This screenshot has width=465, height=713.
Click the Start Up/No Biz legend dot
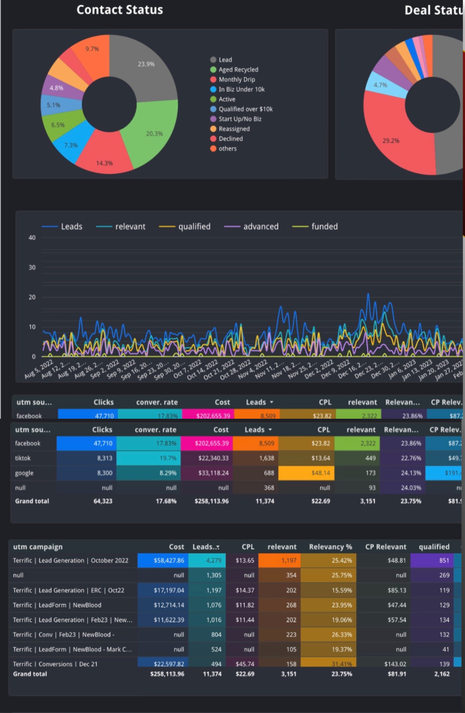click(214, 119)
